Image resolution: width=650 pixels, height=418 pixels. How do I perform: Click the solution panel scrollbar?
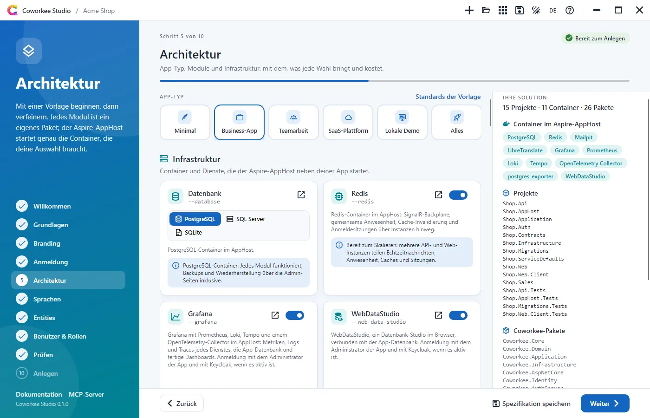click(x=649, y=189)
